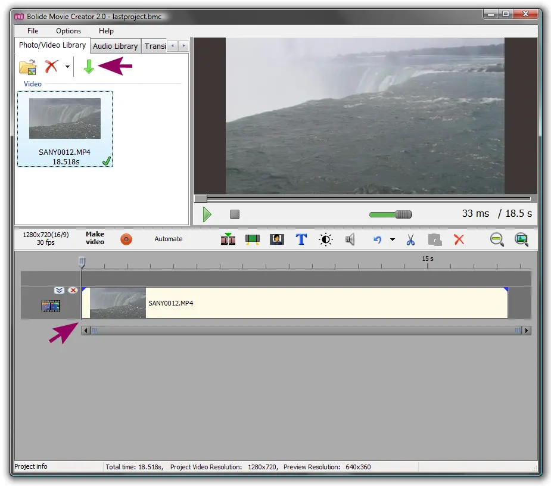Click the red X delete icon in timeline toolbar
551x486 pixels.
tap(459, 239)
